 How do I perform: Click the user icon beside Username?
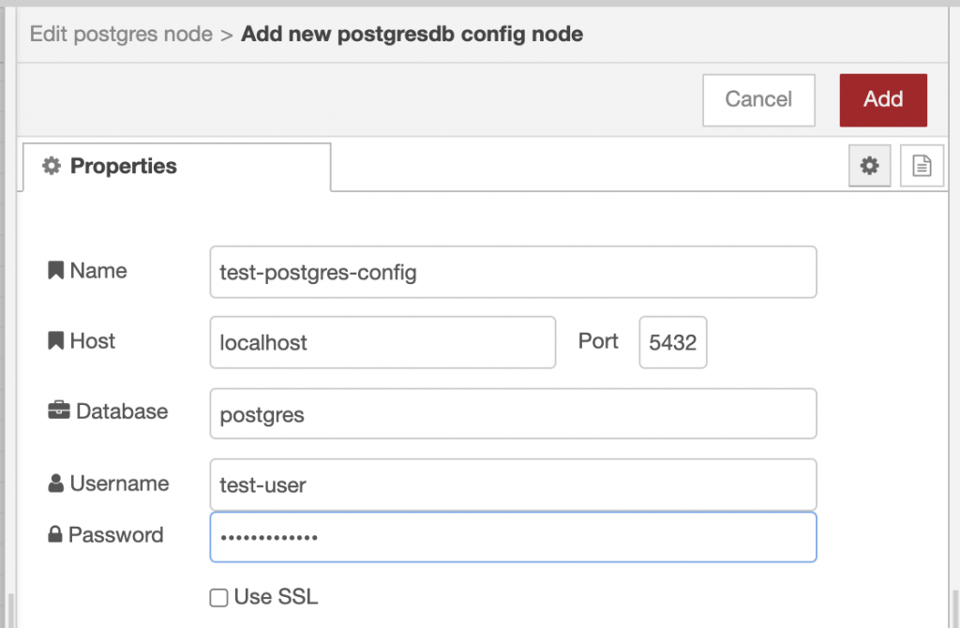[58, 483]
